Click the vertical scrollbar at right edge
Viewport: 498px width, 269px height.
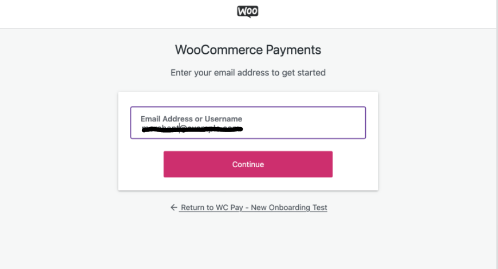point(497,134)
